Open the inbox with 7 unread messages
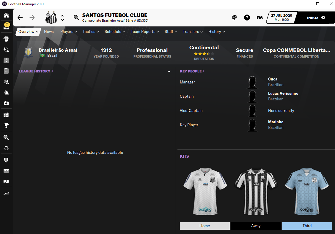This screenshot has height=234, width=335. tap(6, 26)
